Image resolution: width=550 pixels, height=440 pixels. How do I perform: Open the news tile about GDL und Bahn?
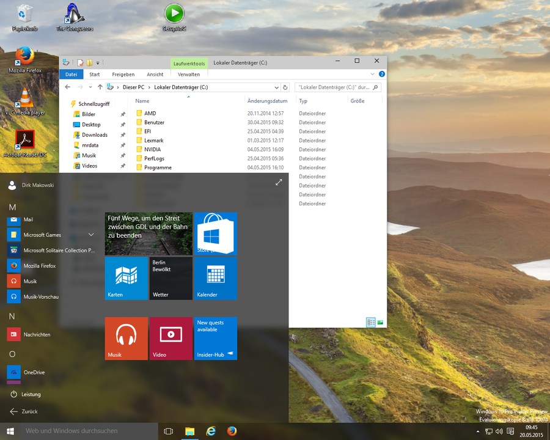148,233
